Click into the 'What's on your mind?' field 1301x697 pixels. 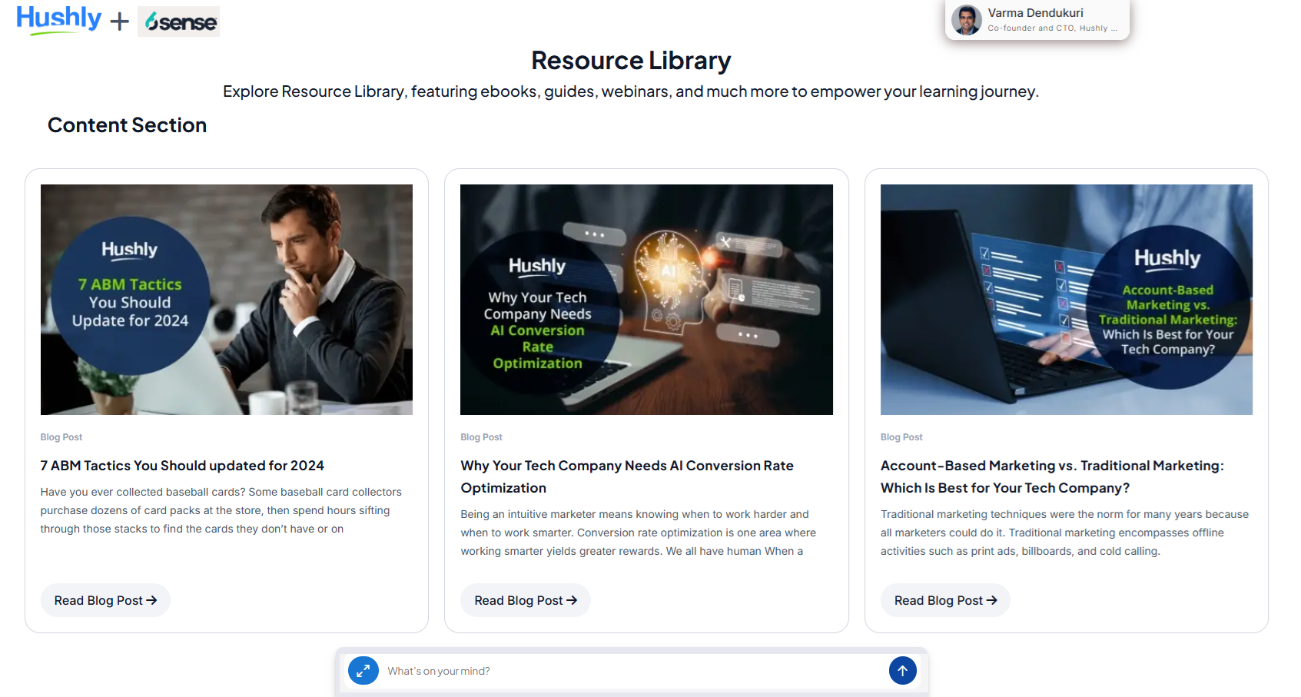[x=633, y=671]
